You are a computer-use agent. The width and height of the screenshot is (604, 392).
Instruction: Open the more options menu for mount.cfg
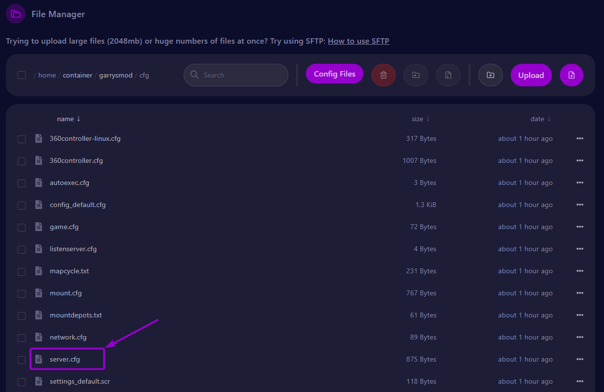click(x=579, y=293)
